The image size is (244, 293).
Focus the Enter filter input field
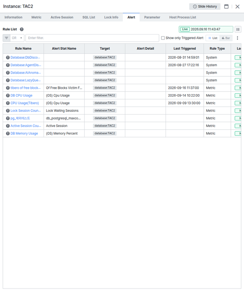coord(92,38)
